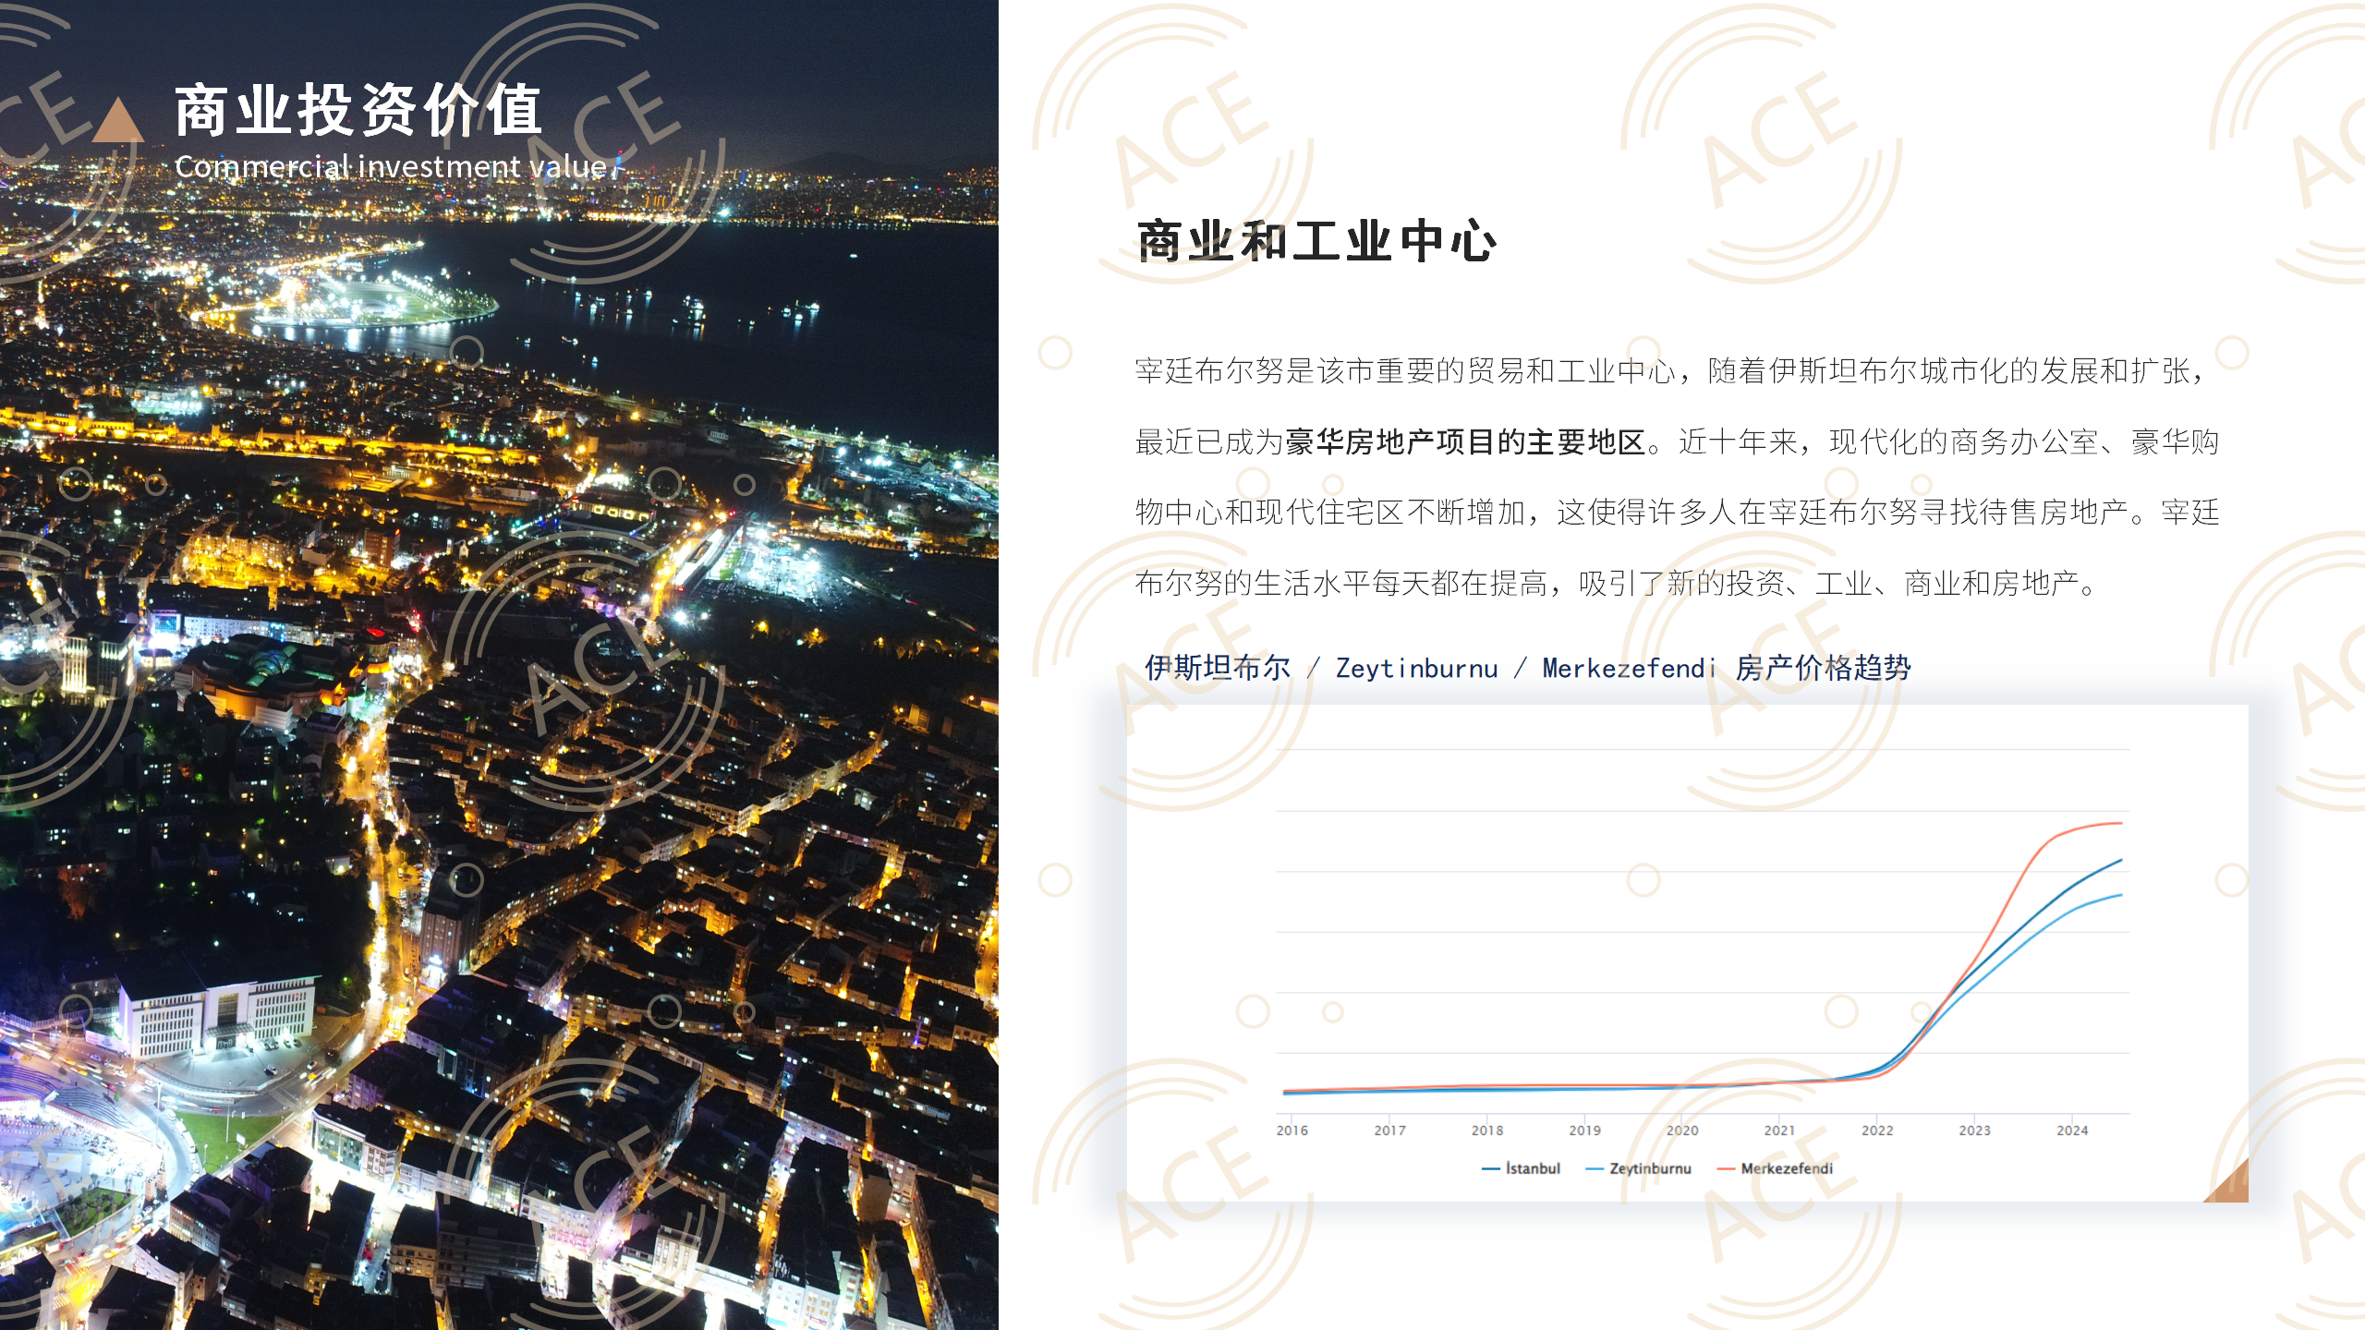Toggle the İstanbul series legend label
This screenshot has width=2365, height=1330.
1533,1168
